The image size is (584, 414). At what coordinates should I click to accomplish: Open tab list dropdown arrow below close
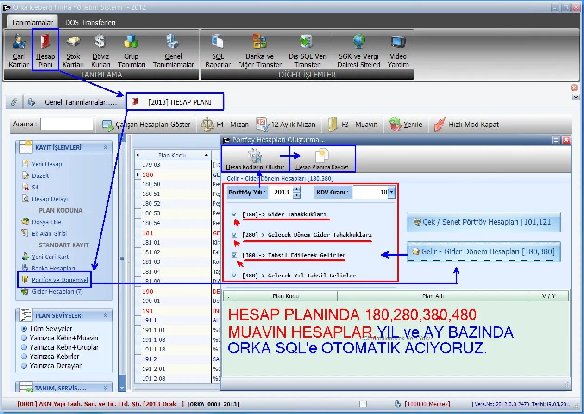pos(576,97)
